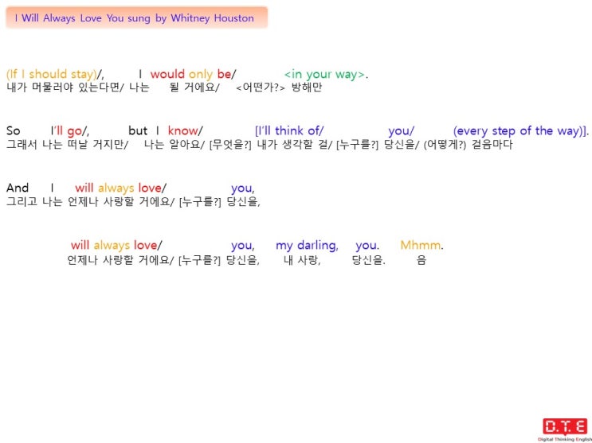592x443 pixels.
Task: Click "but I" in the second line
Action: coord(143,130)
